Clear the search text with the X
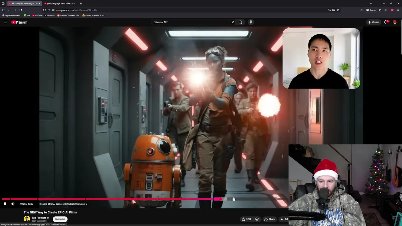Viewport: 402px width, 226px height. point(233,22)
